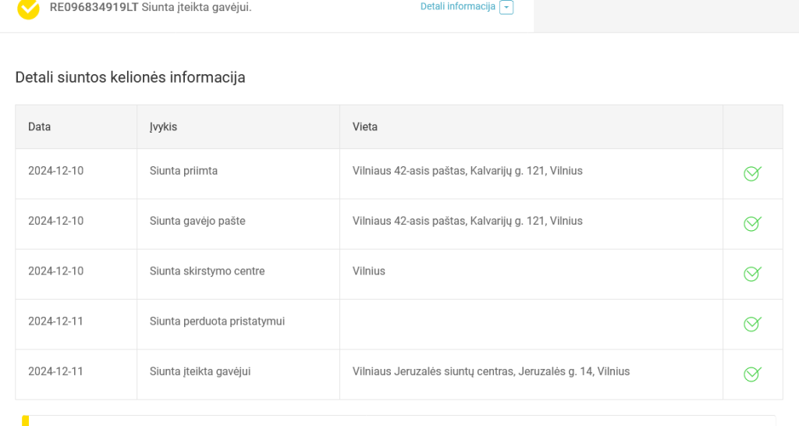Click Detali siuntos kelionės informacija heading

[130, 77]
